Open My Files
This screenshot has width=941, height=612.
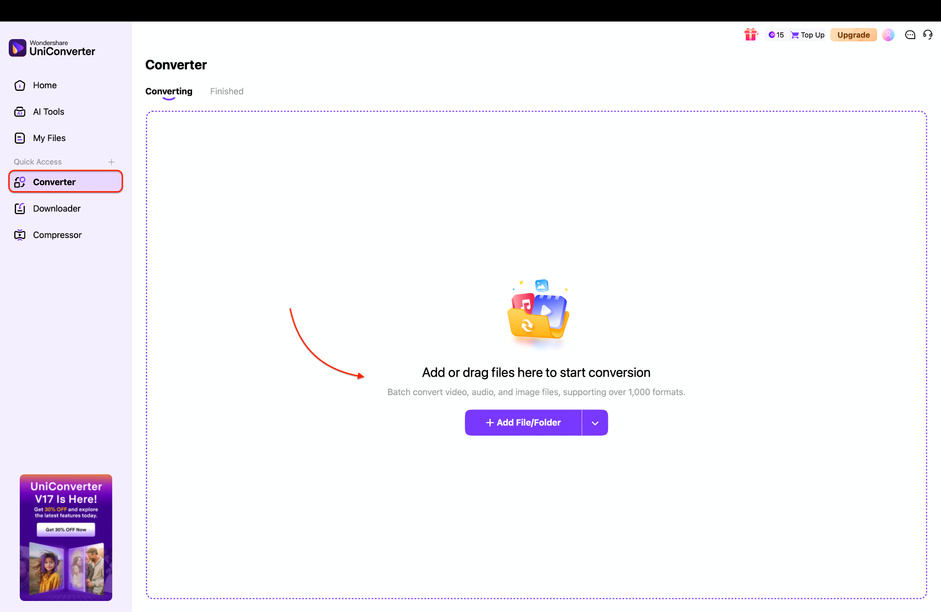(49, 138)
